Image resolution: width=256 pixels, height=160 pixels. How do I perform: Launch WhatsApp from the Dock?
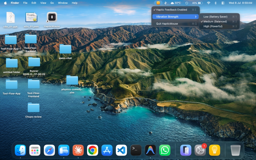coord(165,150)
